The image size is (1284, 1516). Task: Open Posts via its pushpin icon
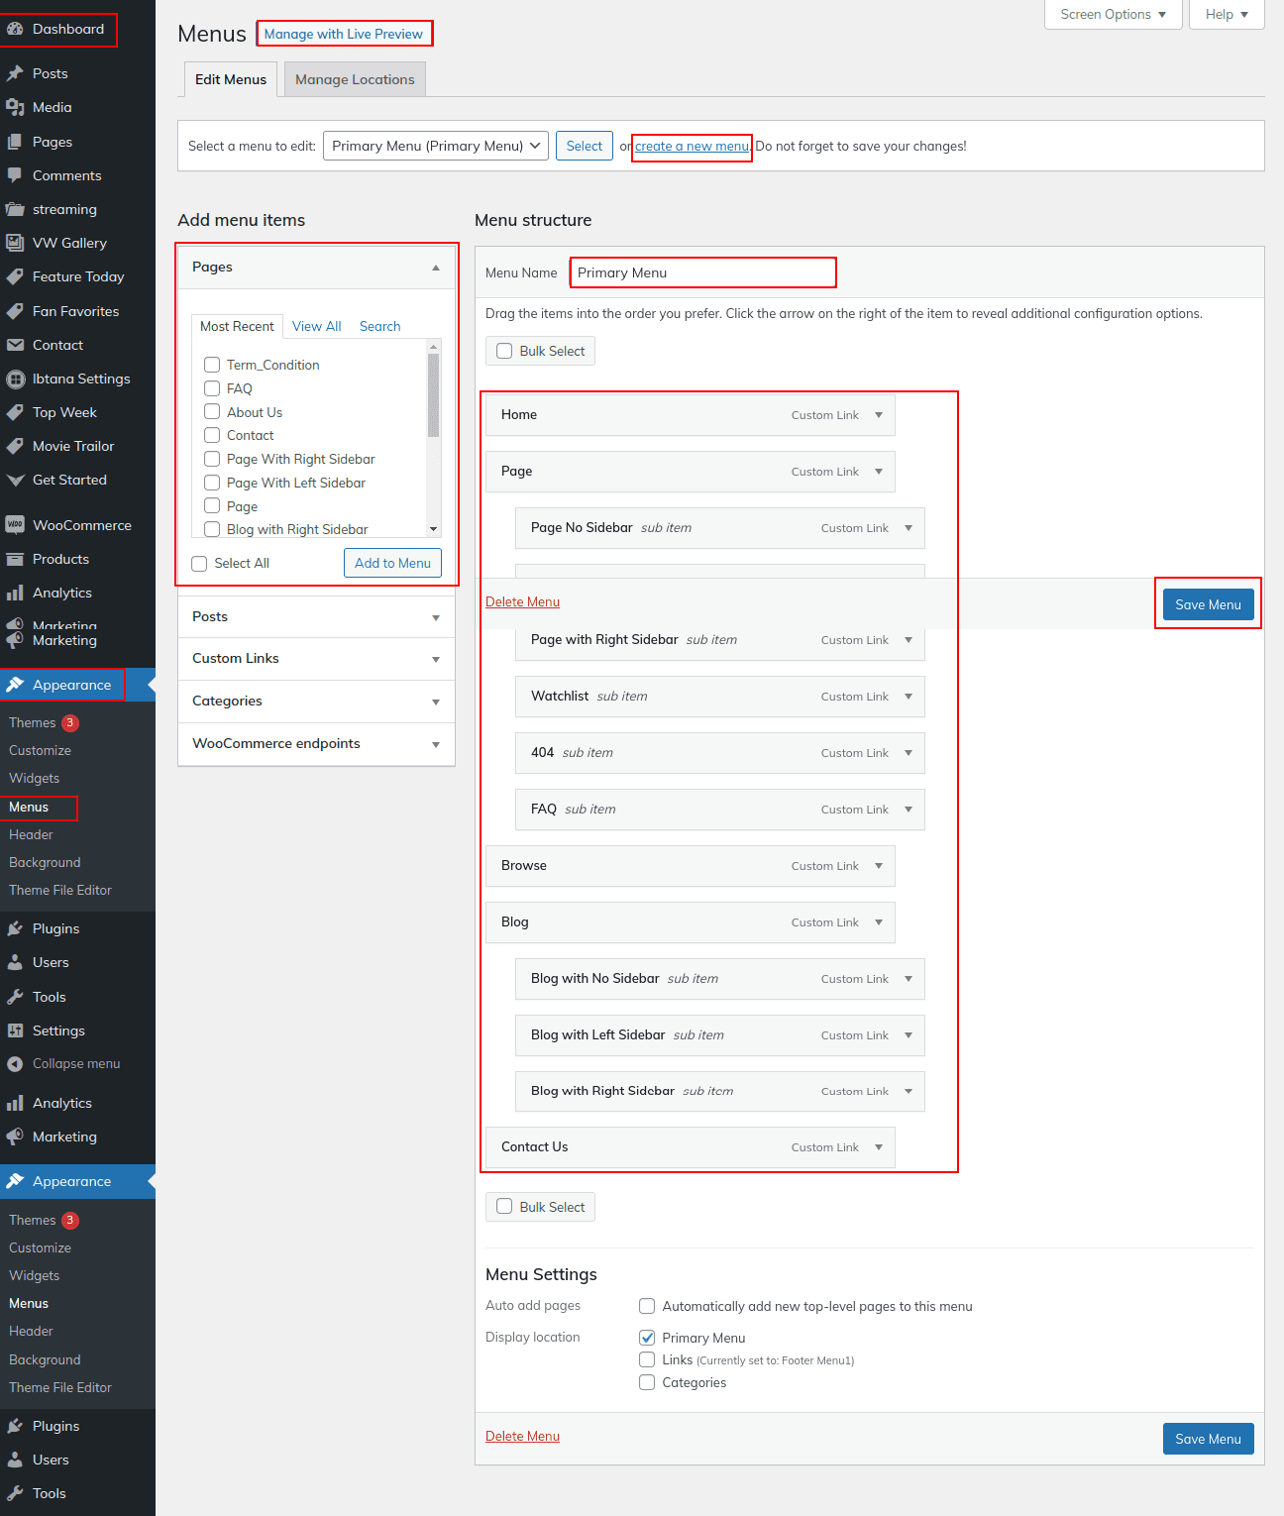point(15,73)
